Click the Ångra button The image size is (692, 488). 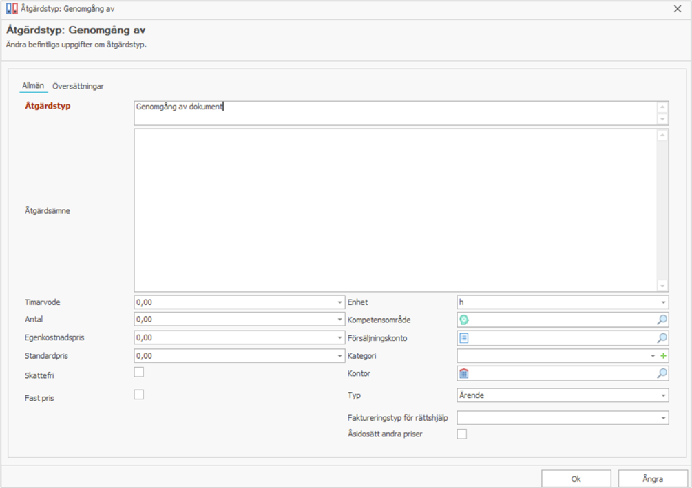(653, 479)
